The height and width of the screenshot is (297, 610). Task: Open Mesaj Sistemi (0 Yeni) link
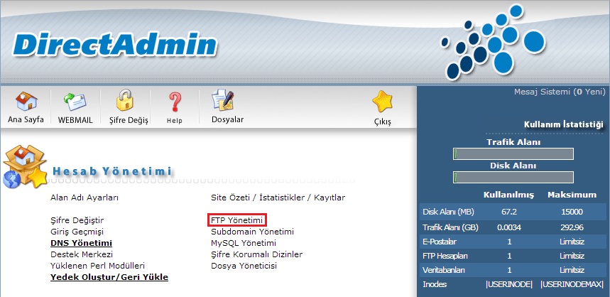(x=560, y=92)
